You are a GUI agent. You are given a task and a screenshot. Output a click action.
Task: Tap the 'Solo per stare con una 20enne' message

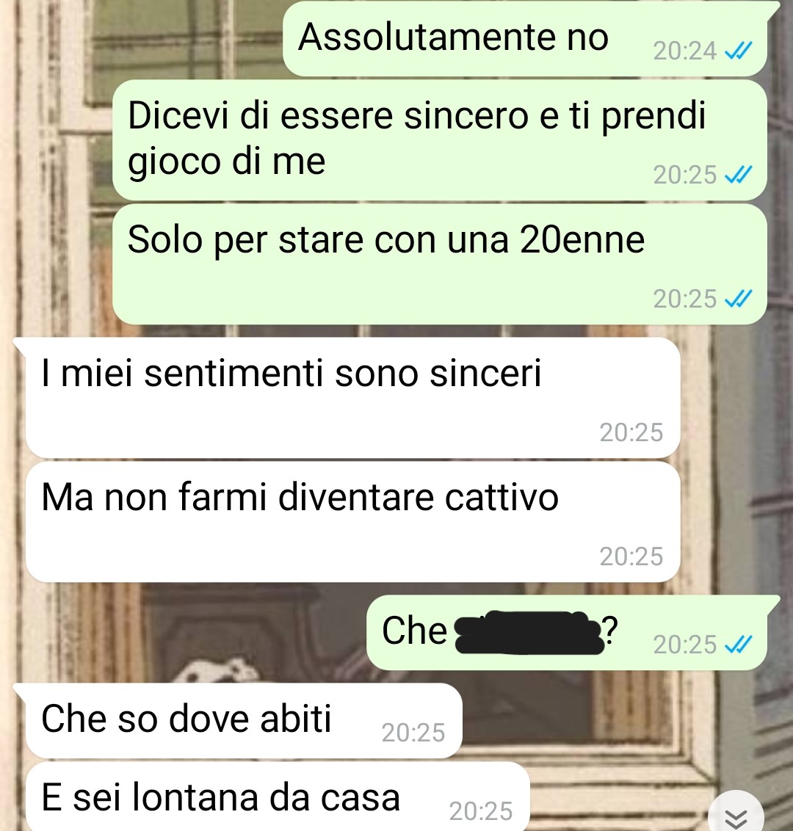[x=440, y=264]
